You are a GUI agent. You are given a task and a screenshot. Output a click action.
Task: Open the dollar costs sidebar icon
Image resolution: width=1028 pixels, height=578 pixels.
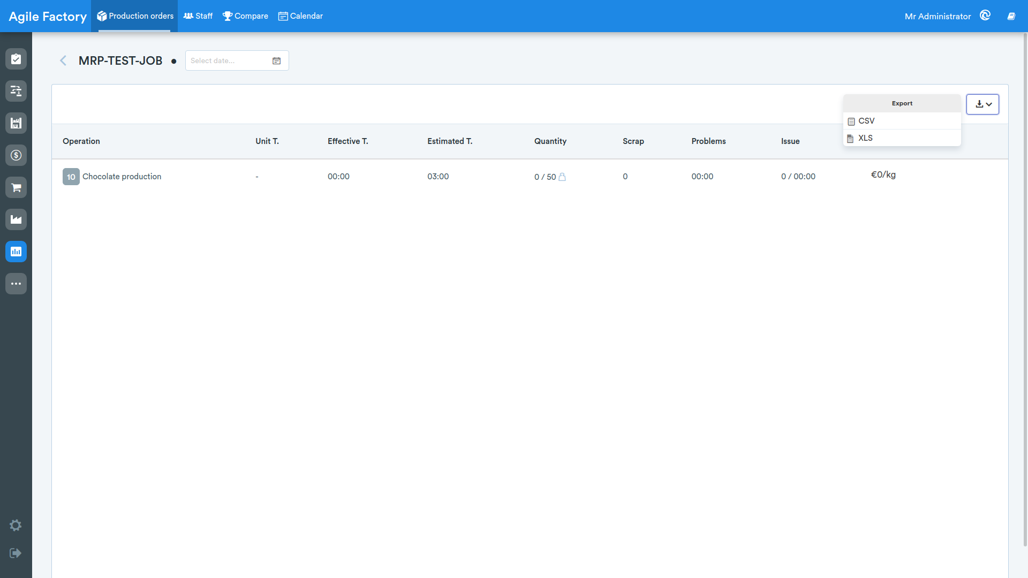[16, 155]
